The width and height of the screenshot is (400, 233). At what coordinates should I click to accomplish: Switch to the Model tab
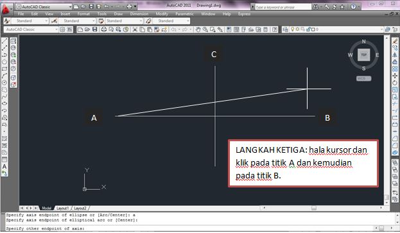[46, 208]
